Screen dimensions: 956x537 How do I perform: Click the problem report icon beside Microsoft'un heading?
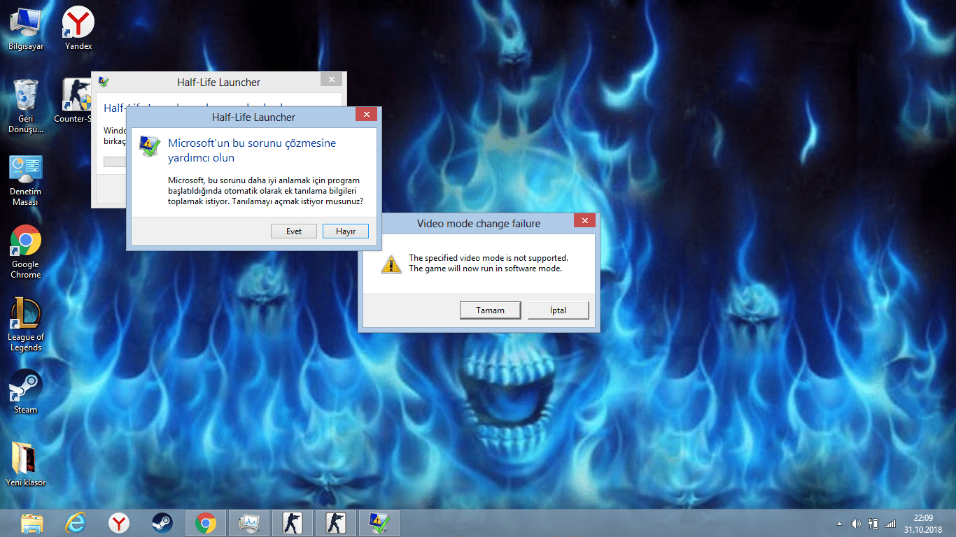[150, 146]
